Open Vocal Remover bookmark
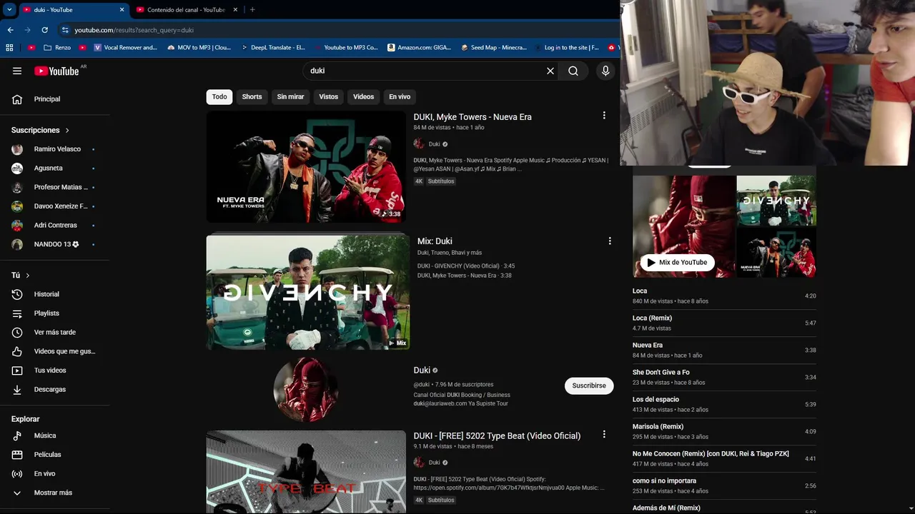 [125, 48]
